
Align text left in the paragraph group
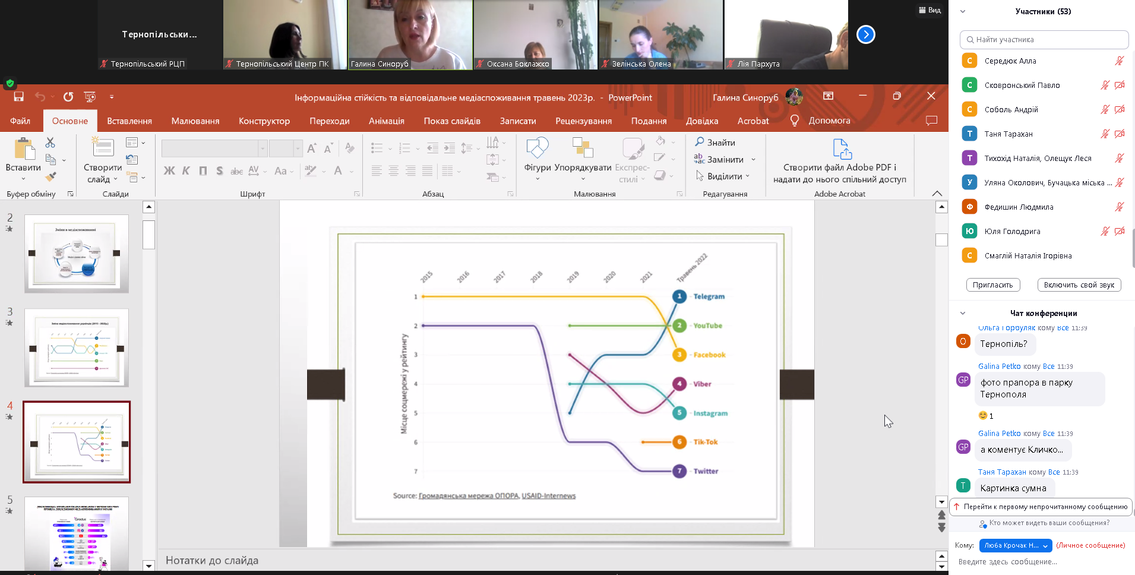click(x=377, y=171)
